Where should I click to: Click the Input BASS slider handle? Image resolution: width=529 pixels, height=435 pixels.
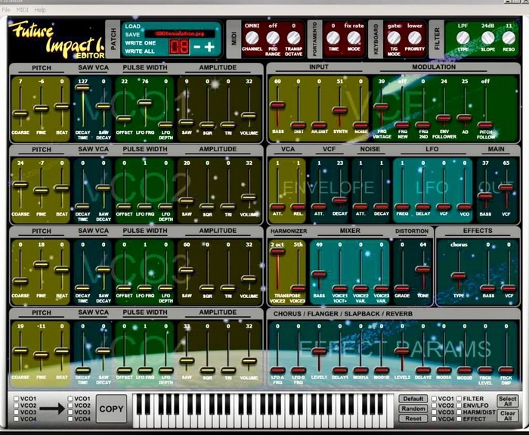click(277, 105)
